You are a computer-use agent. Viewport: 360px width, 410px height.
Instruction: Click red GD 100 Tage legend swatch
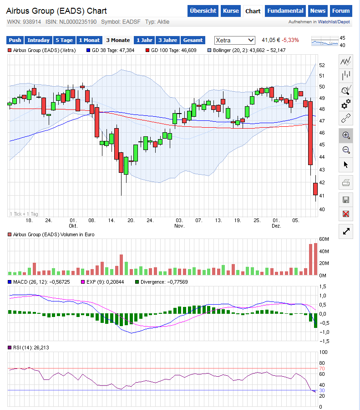(x=147, y=50)
